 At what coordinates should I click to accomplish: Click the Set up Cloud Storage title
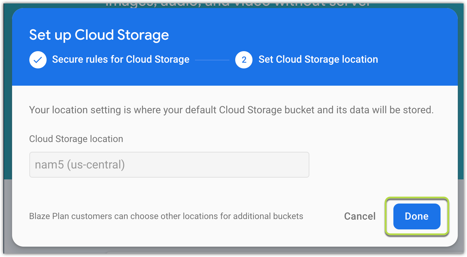click(x=99, y=35)
